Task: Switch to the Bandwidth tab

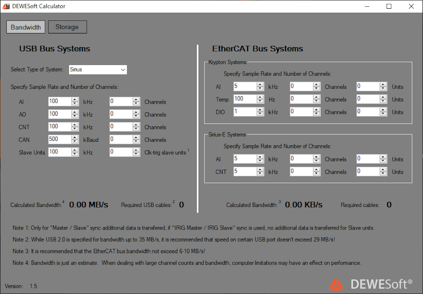Action: point(26,27)
